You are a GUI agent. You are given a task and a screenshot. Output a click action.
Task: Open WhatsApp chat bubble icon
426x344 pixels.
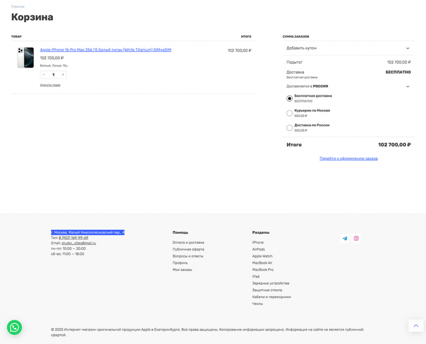(14, 327)
